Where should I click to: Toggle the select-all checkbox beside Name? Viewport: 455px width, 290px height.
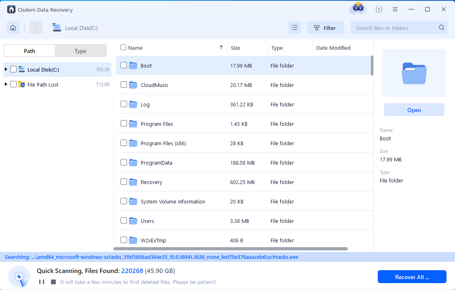(123, 48)
